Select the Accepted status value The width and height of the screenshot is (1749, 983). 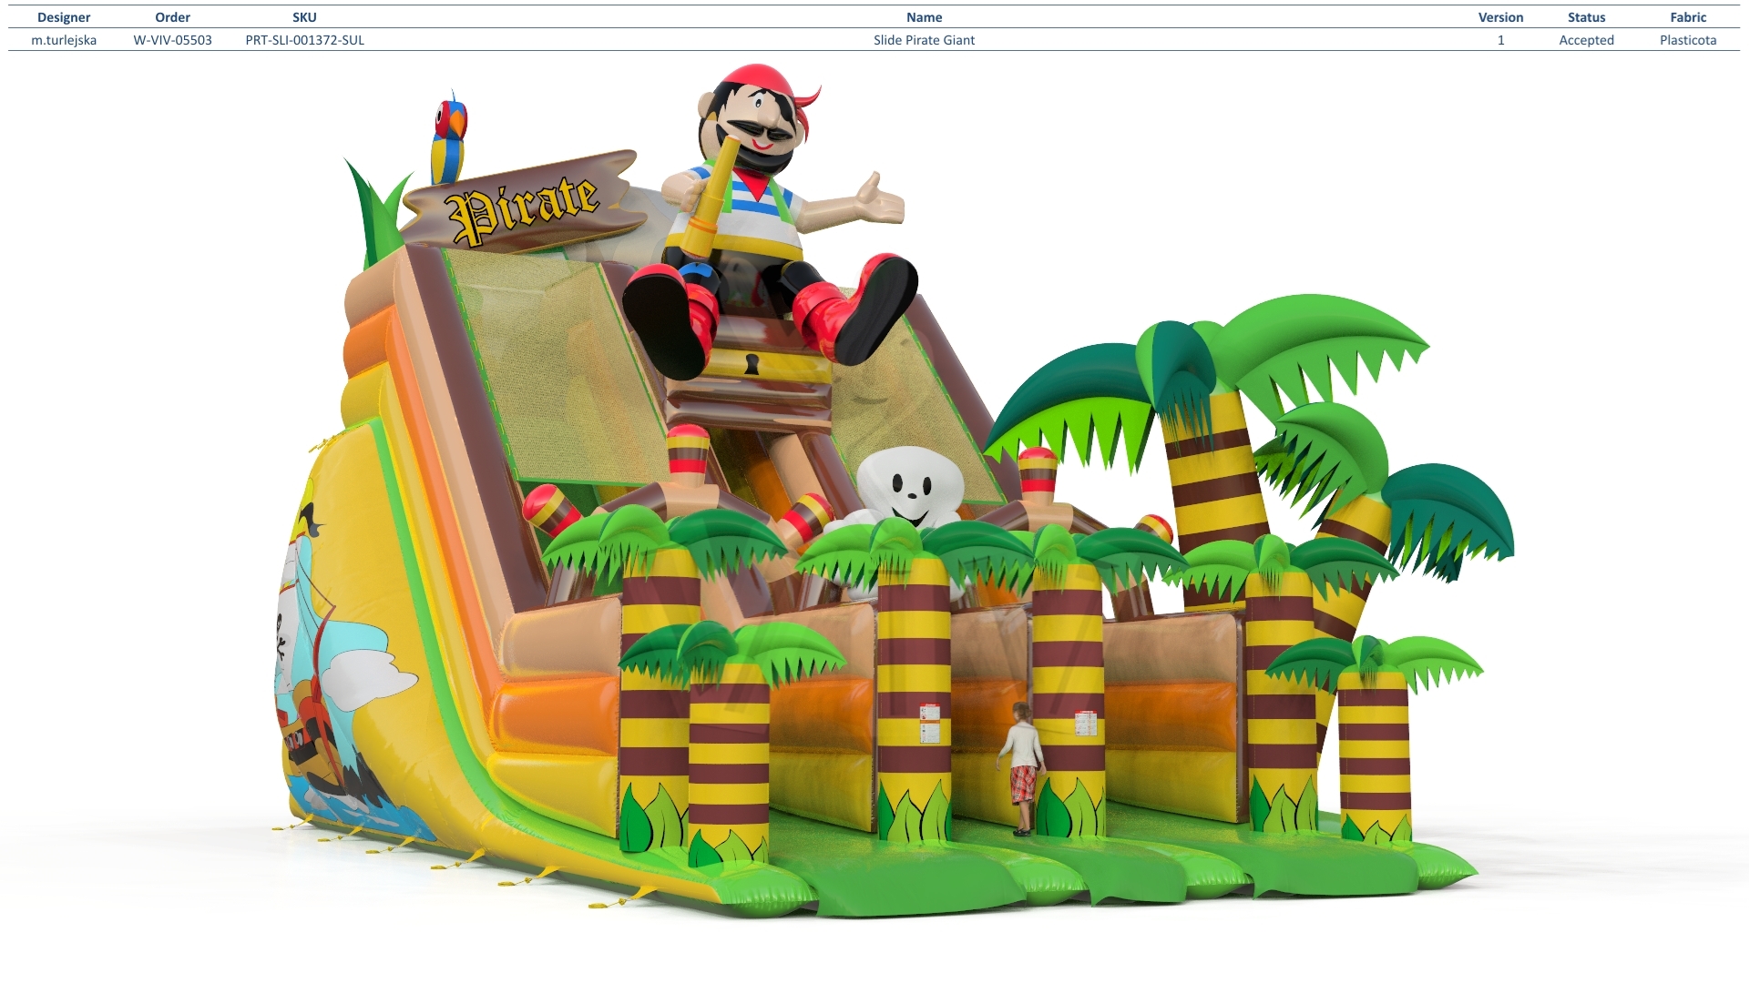(x=1586, y=40)
